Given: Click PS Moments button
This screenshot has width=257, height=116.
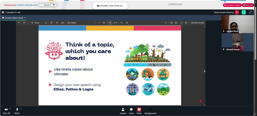Looking at the screenshot, I should coord(248,5).
